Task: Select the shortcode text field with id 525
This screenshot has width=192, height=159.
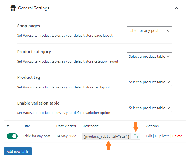Action: tap(106, 136)
